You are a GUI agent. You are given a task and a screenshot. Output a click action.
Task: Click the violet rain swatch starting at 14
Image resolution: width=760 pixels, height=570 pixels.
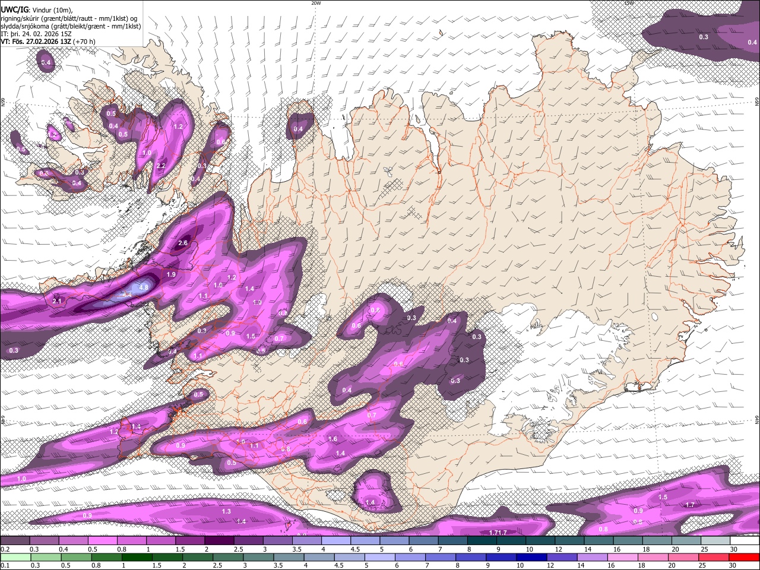point(592,557)
